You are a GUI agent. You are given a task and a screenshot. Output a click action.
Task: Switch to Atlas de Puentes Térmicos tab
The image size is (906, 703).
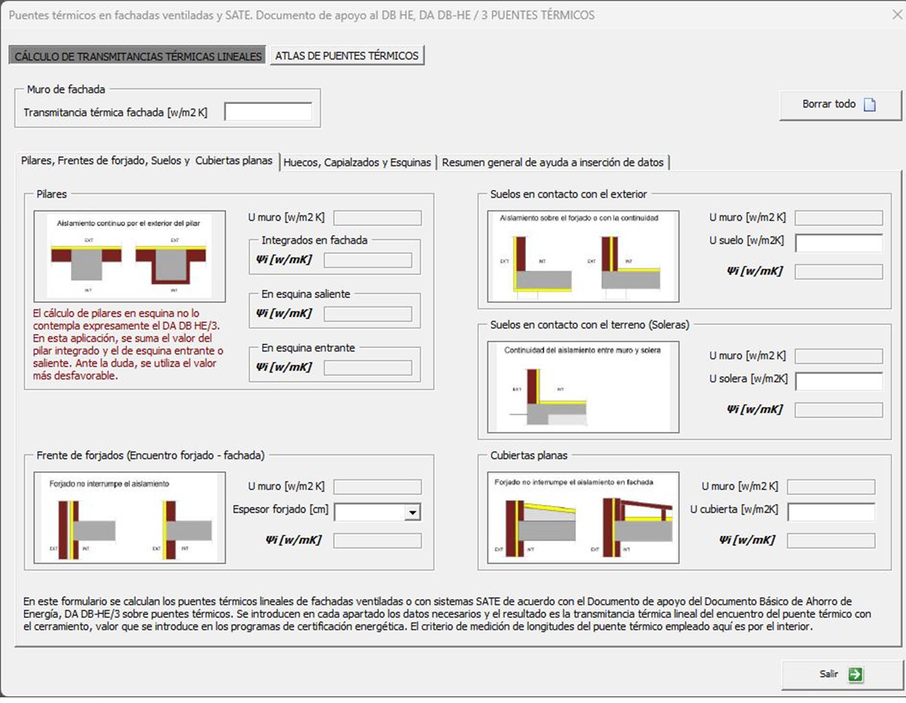pyautogui.click(x=347, y=56)
